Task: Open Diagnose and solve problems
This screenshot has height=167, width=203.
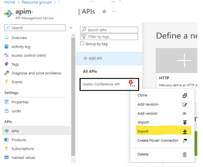Action: pos(36,73)
